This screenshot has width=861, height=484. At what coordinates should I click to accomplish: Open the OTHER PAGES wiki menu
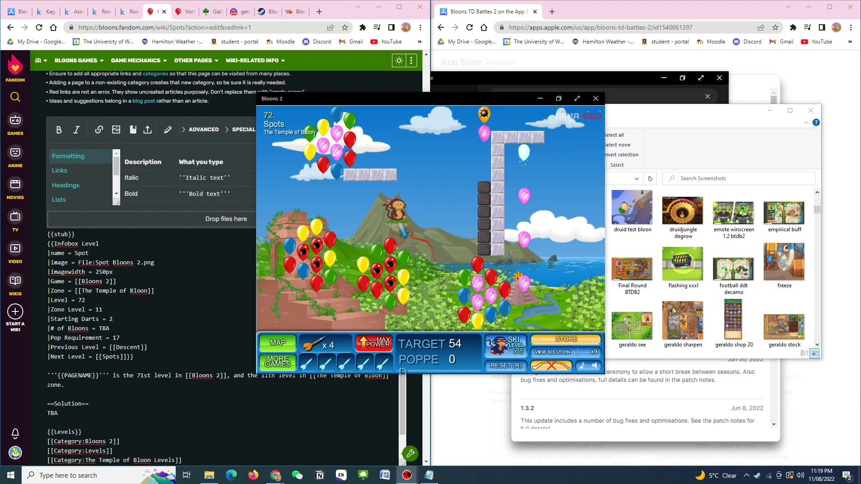(x=196, y=60)
